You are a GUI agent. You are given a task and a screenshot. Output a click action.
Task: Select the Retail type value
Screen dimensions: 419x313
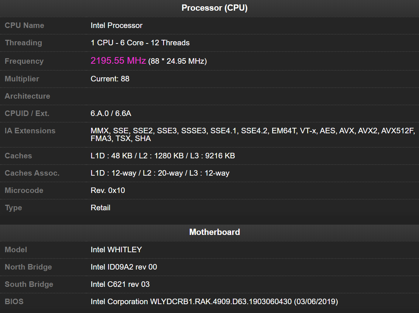pos(100,208)
